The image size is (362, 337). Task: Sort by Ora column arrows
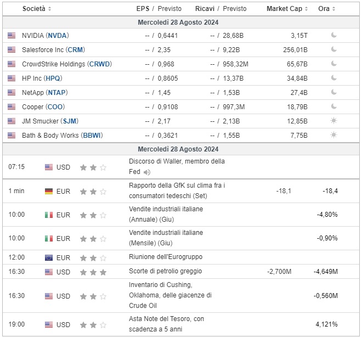pos(333,9)
